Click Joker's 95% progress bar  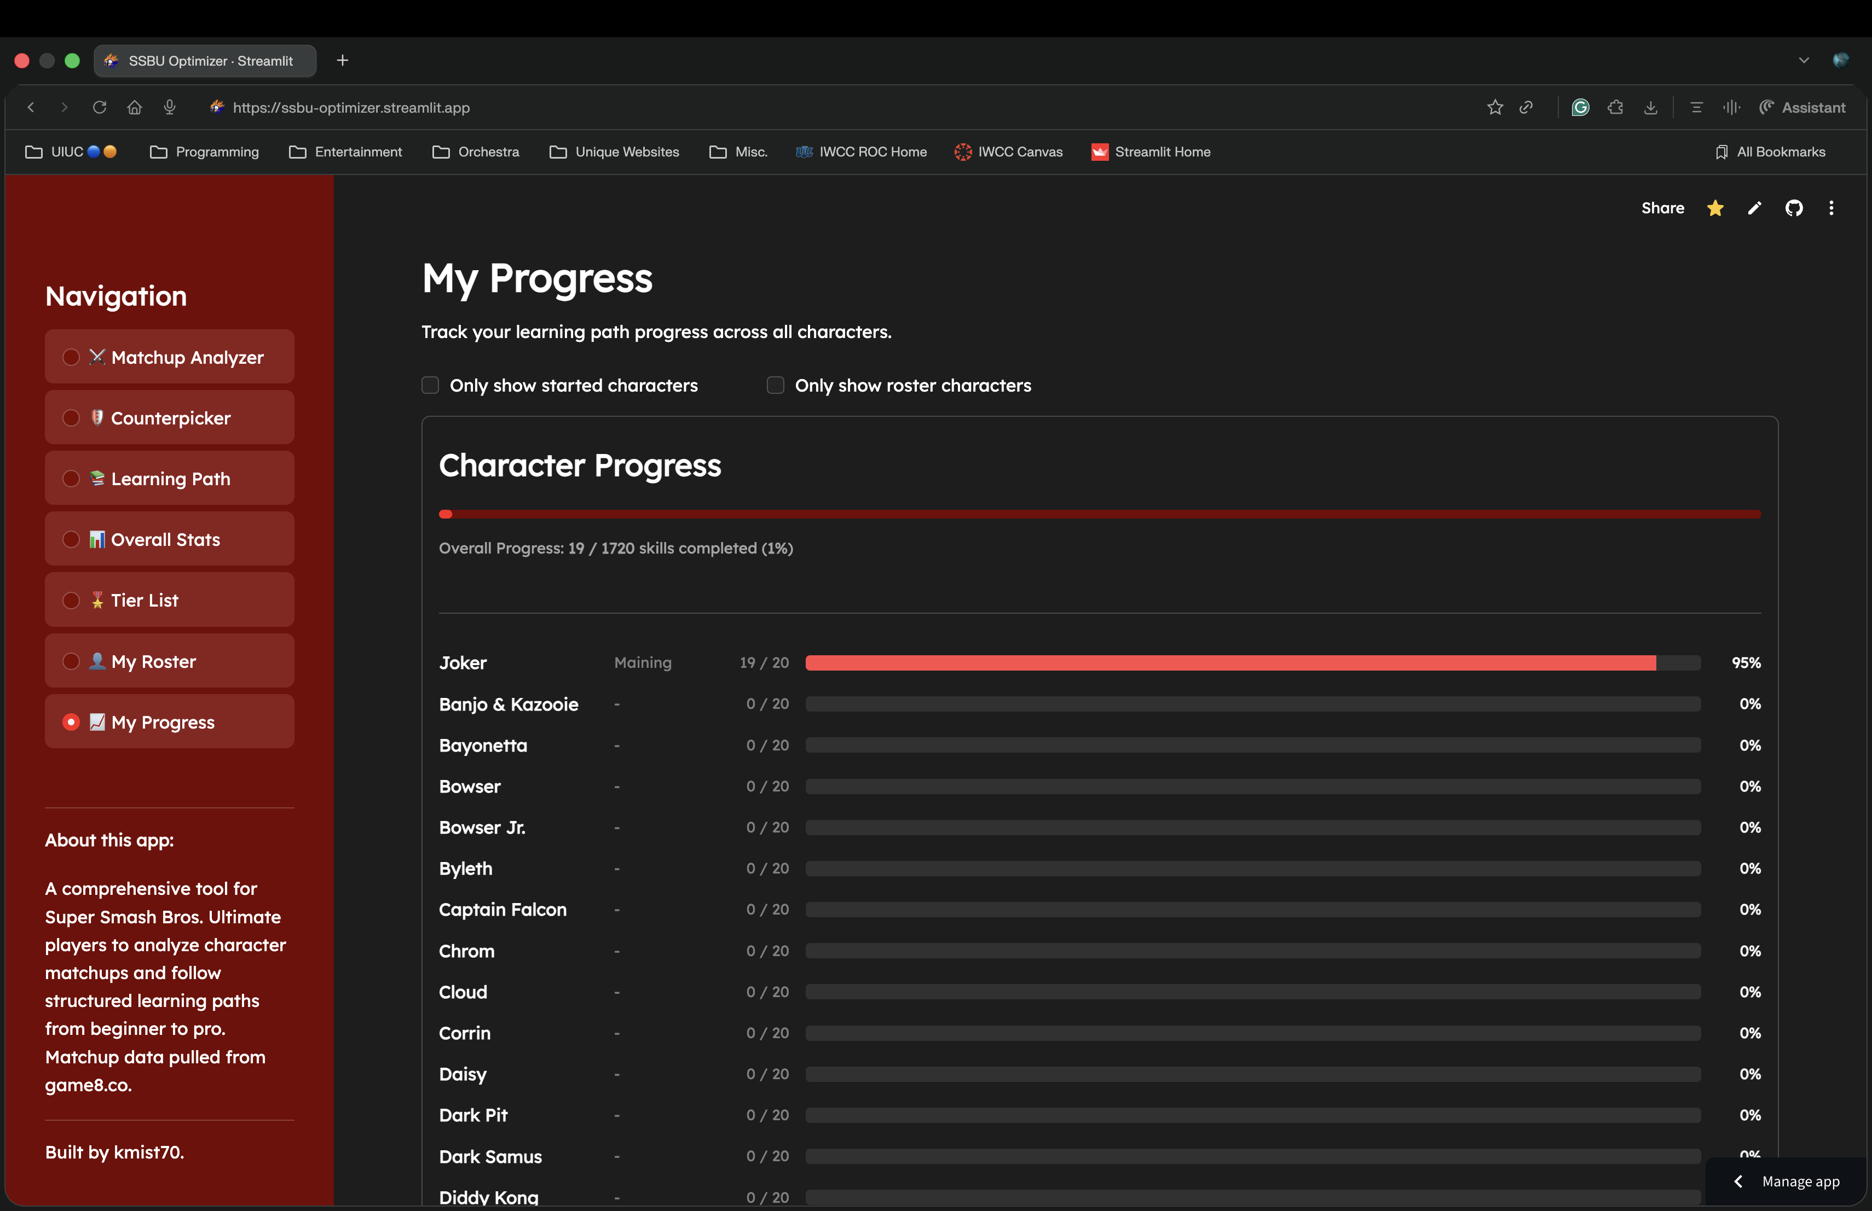coord(1253,662)
